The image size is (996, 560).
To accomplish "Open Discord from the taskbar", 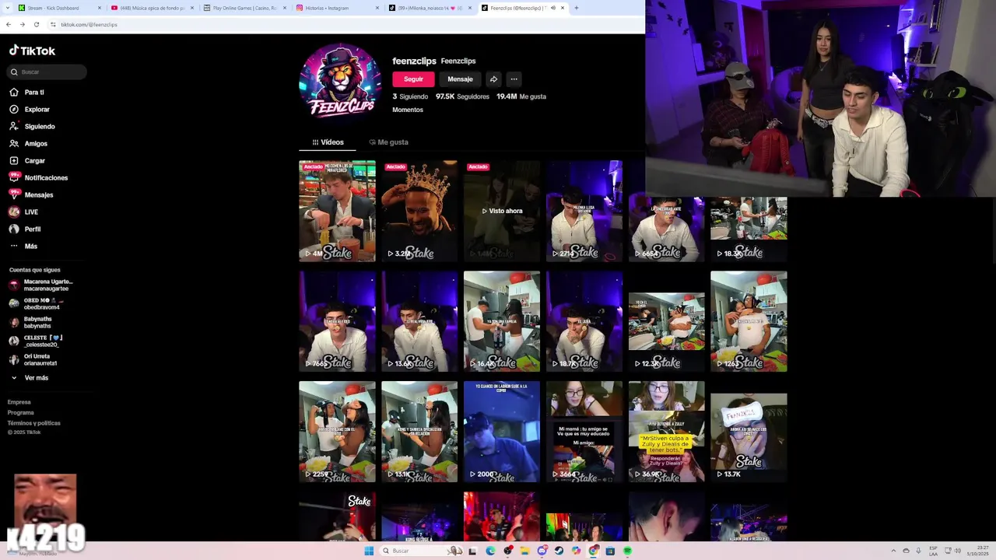I will pos(542,551).
